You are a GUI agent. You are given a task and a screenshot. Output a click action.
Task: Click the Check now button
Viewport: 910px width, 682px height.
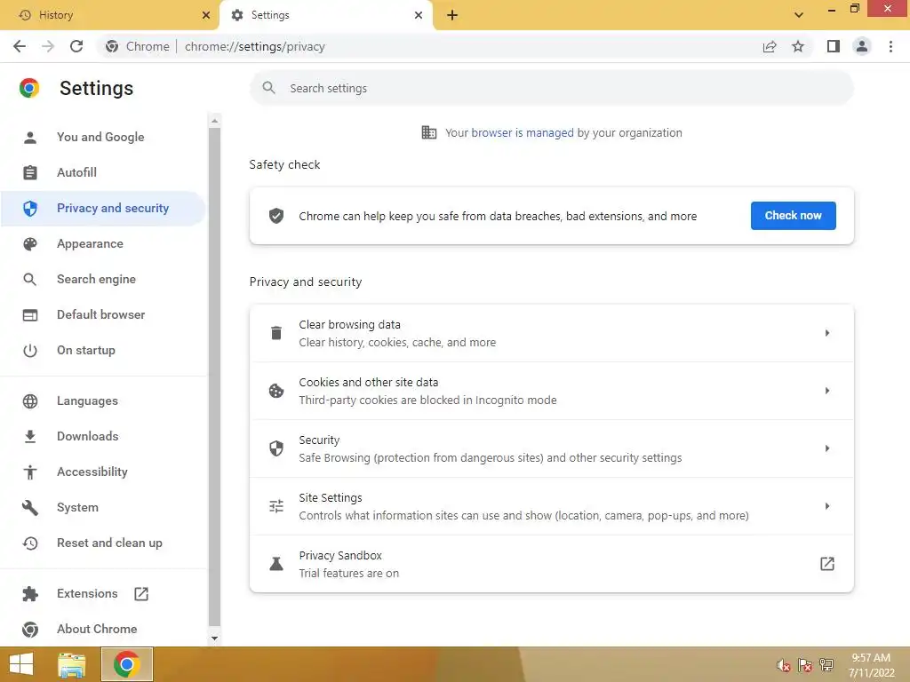coord(793,216)
